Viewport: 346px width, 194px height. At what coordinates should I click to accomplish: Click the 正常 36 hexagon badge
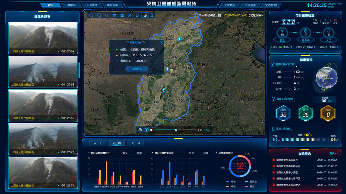pos(305,113)
